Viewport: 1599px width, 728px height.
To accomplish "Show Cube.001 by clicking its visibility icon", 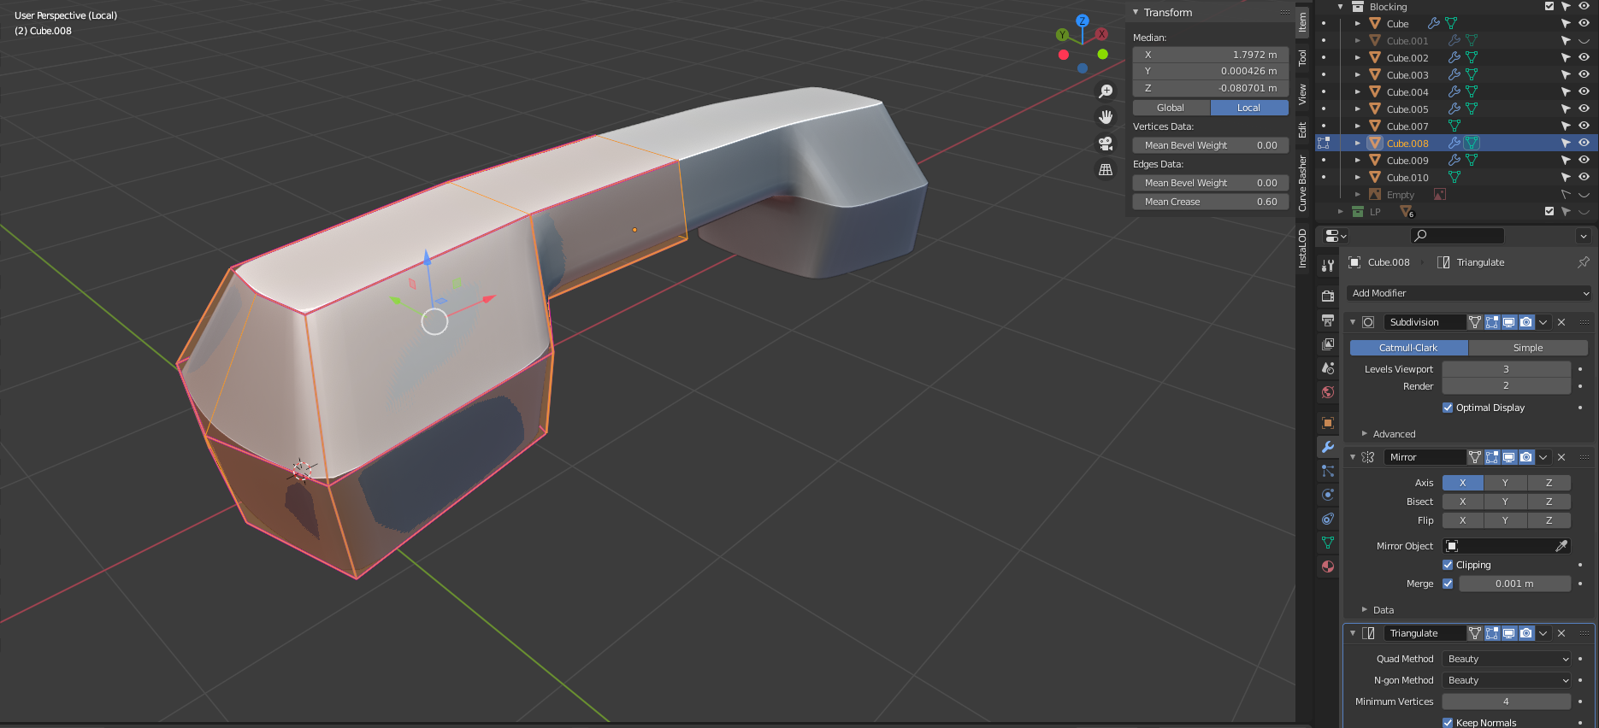I will (1584, 40).
